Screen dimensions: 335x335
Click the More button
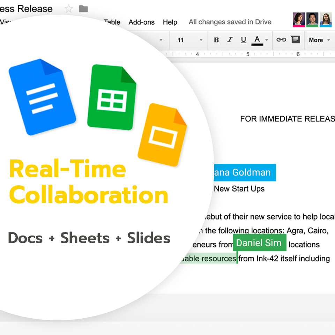pyautogui.click(x=317, y=40)
